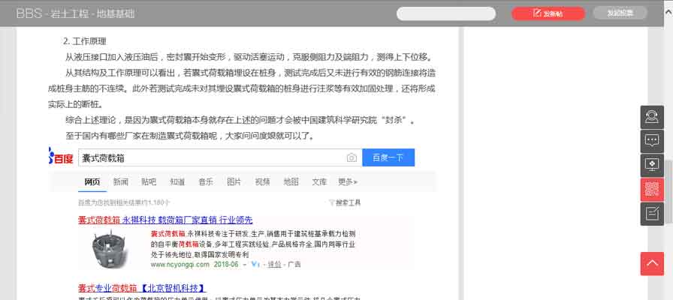Select the 图片 tab in Baidu results

(x=234, y=181)
